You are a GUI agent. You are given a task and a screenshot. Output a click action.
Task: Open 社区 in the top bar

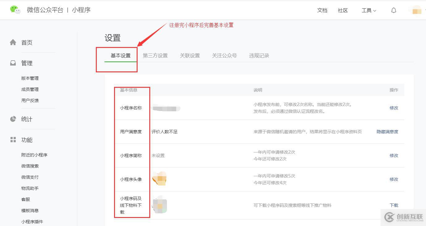point(343,11)
